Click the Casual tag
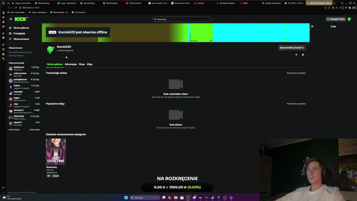Screen dimensions: 357x201 56,176
